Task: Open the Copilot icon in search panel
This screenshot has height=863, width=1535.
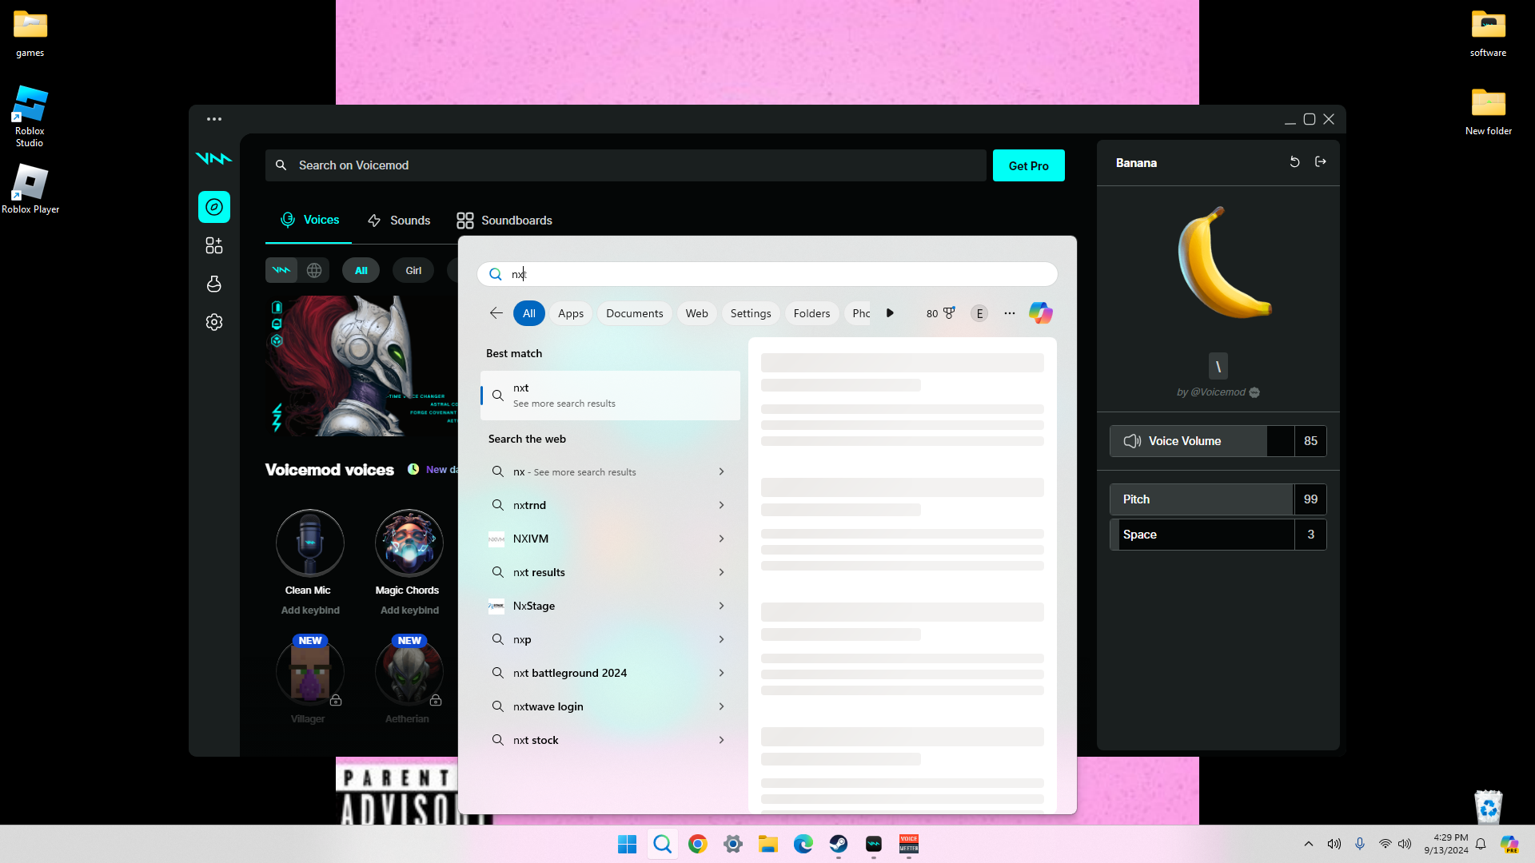Action: (x=1040, y=313)
